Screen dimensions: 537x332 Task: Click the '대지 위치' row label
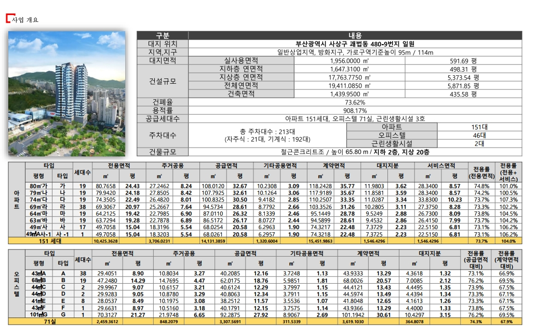[163, 44]
